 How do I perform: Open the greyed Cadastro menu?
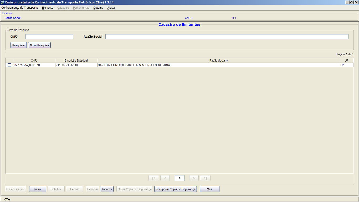[x=63, y=8]
